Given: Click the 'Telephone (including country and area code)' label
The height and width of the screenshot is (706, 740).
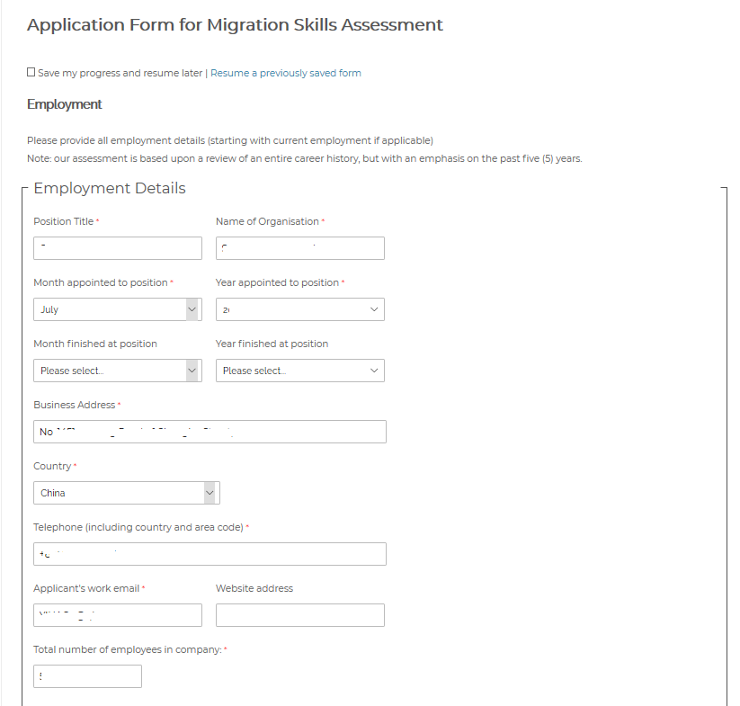Looking at the screenshot, I should point(138,527).
